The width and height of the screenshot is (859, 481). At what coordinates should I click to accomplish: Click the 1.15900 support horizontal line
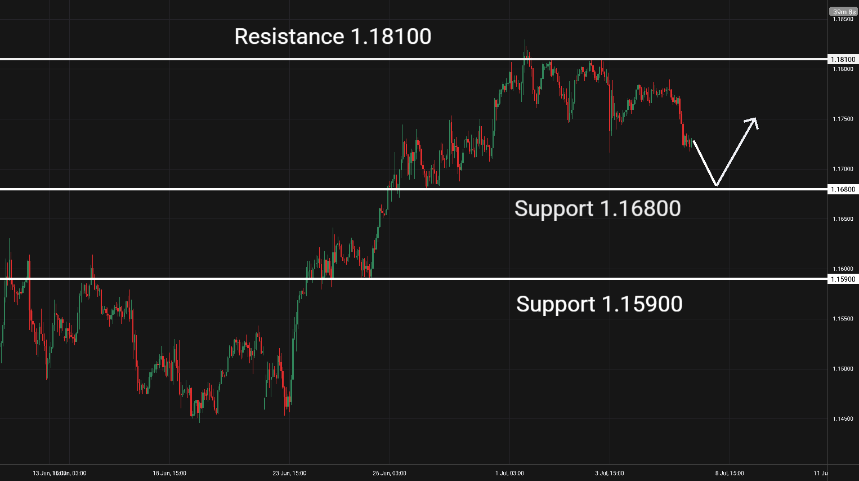point(414,278)
